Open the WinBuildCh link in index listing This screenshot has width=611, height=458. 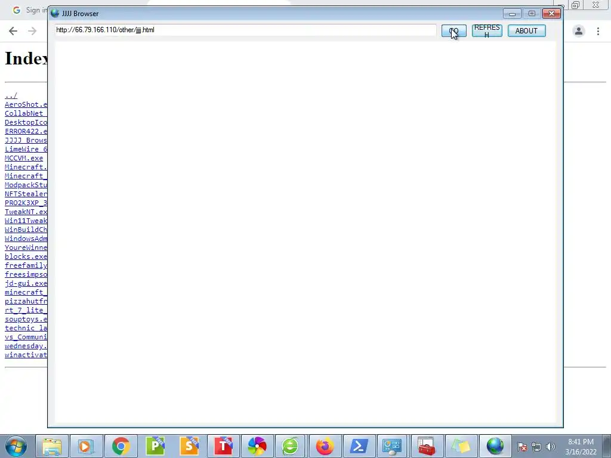click(26, 230)
